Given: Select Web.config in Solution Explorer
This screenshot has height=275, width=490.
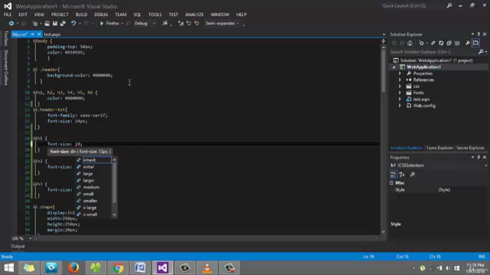Looking at the screenshot, I should [424, 105].
